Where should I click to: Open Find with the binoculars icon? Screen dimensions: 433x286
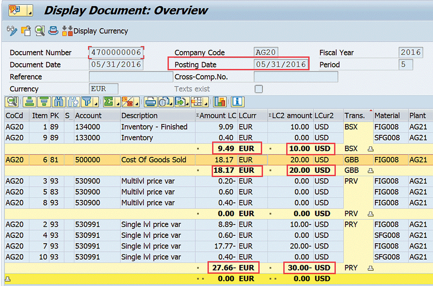59,102
